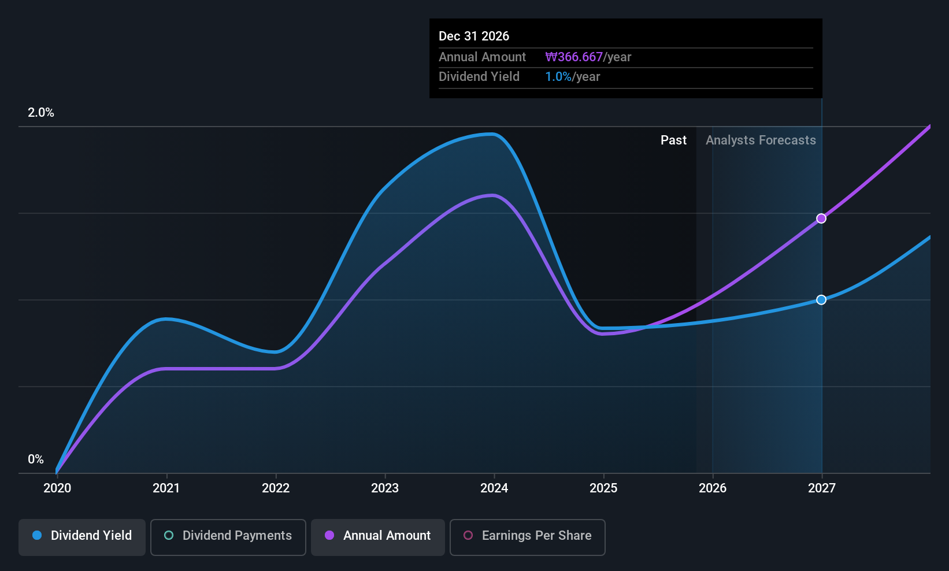Toggle the Dividend Yield legend button
The height and width of the screenshot is (571, 949).
82,537
